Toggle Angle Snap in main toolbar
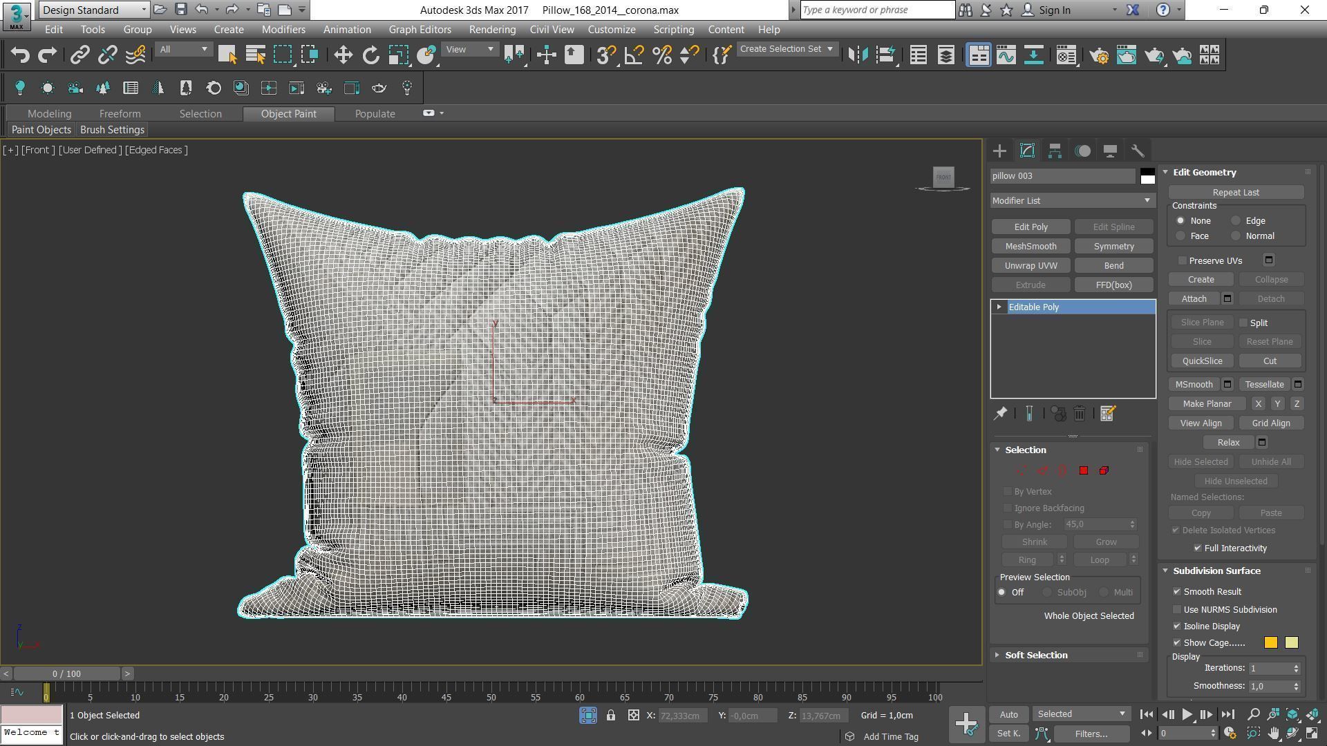 634,55
